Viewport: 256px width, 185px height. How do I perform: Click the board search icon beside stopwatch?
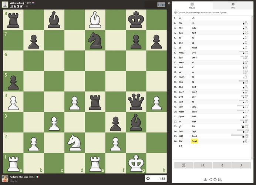click(x=220, y=179)
